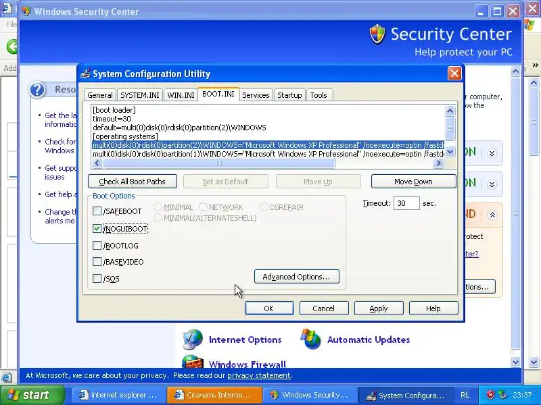Open Advanced Options dialog
541x405 pixels.
tap(297, 277)
